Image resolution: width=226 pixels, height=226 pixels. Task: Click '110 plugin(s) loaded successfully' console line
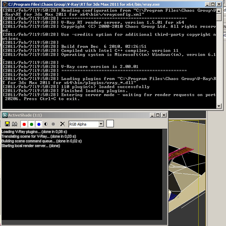105,87
